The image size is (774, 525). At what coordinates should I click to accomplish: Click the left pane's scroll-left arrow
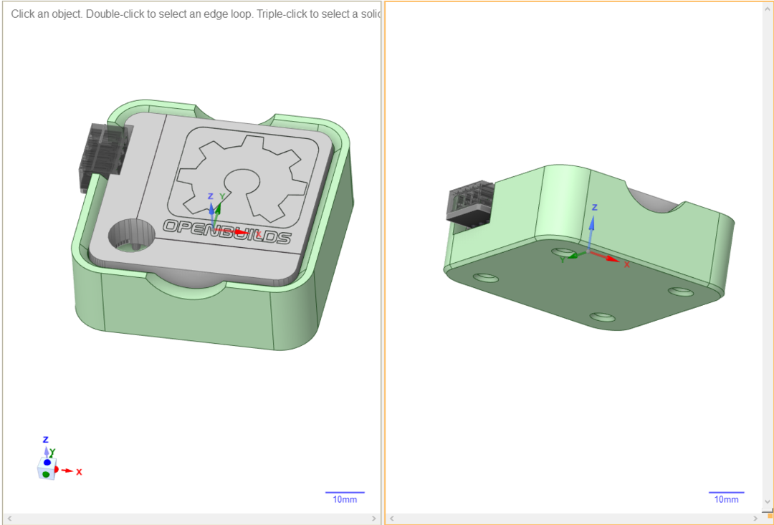pyautogui.click(x=9, y=518)
